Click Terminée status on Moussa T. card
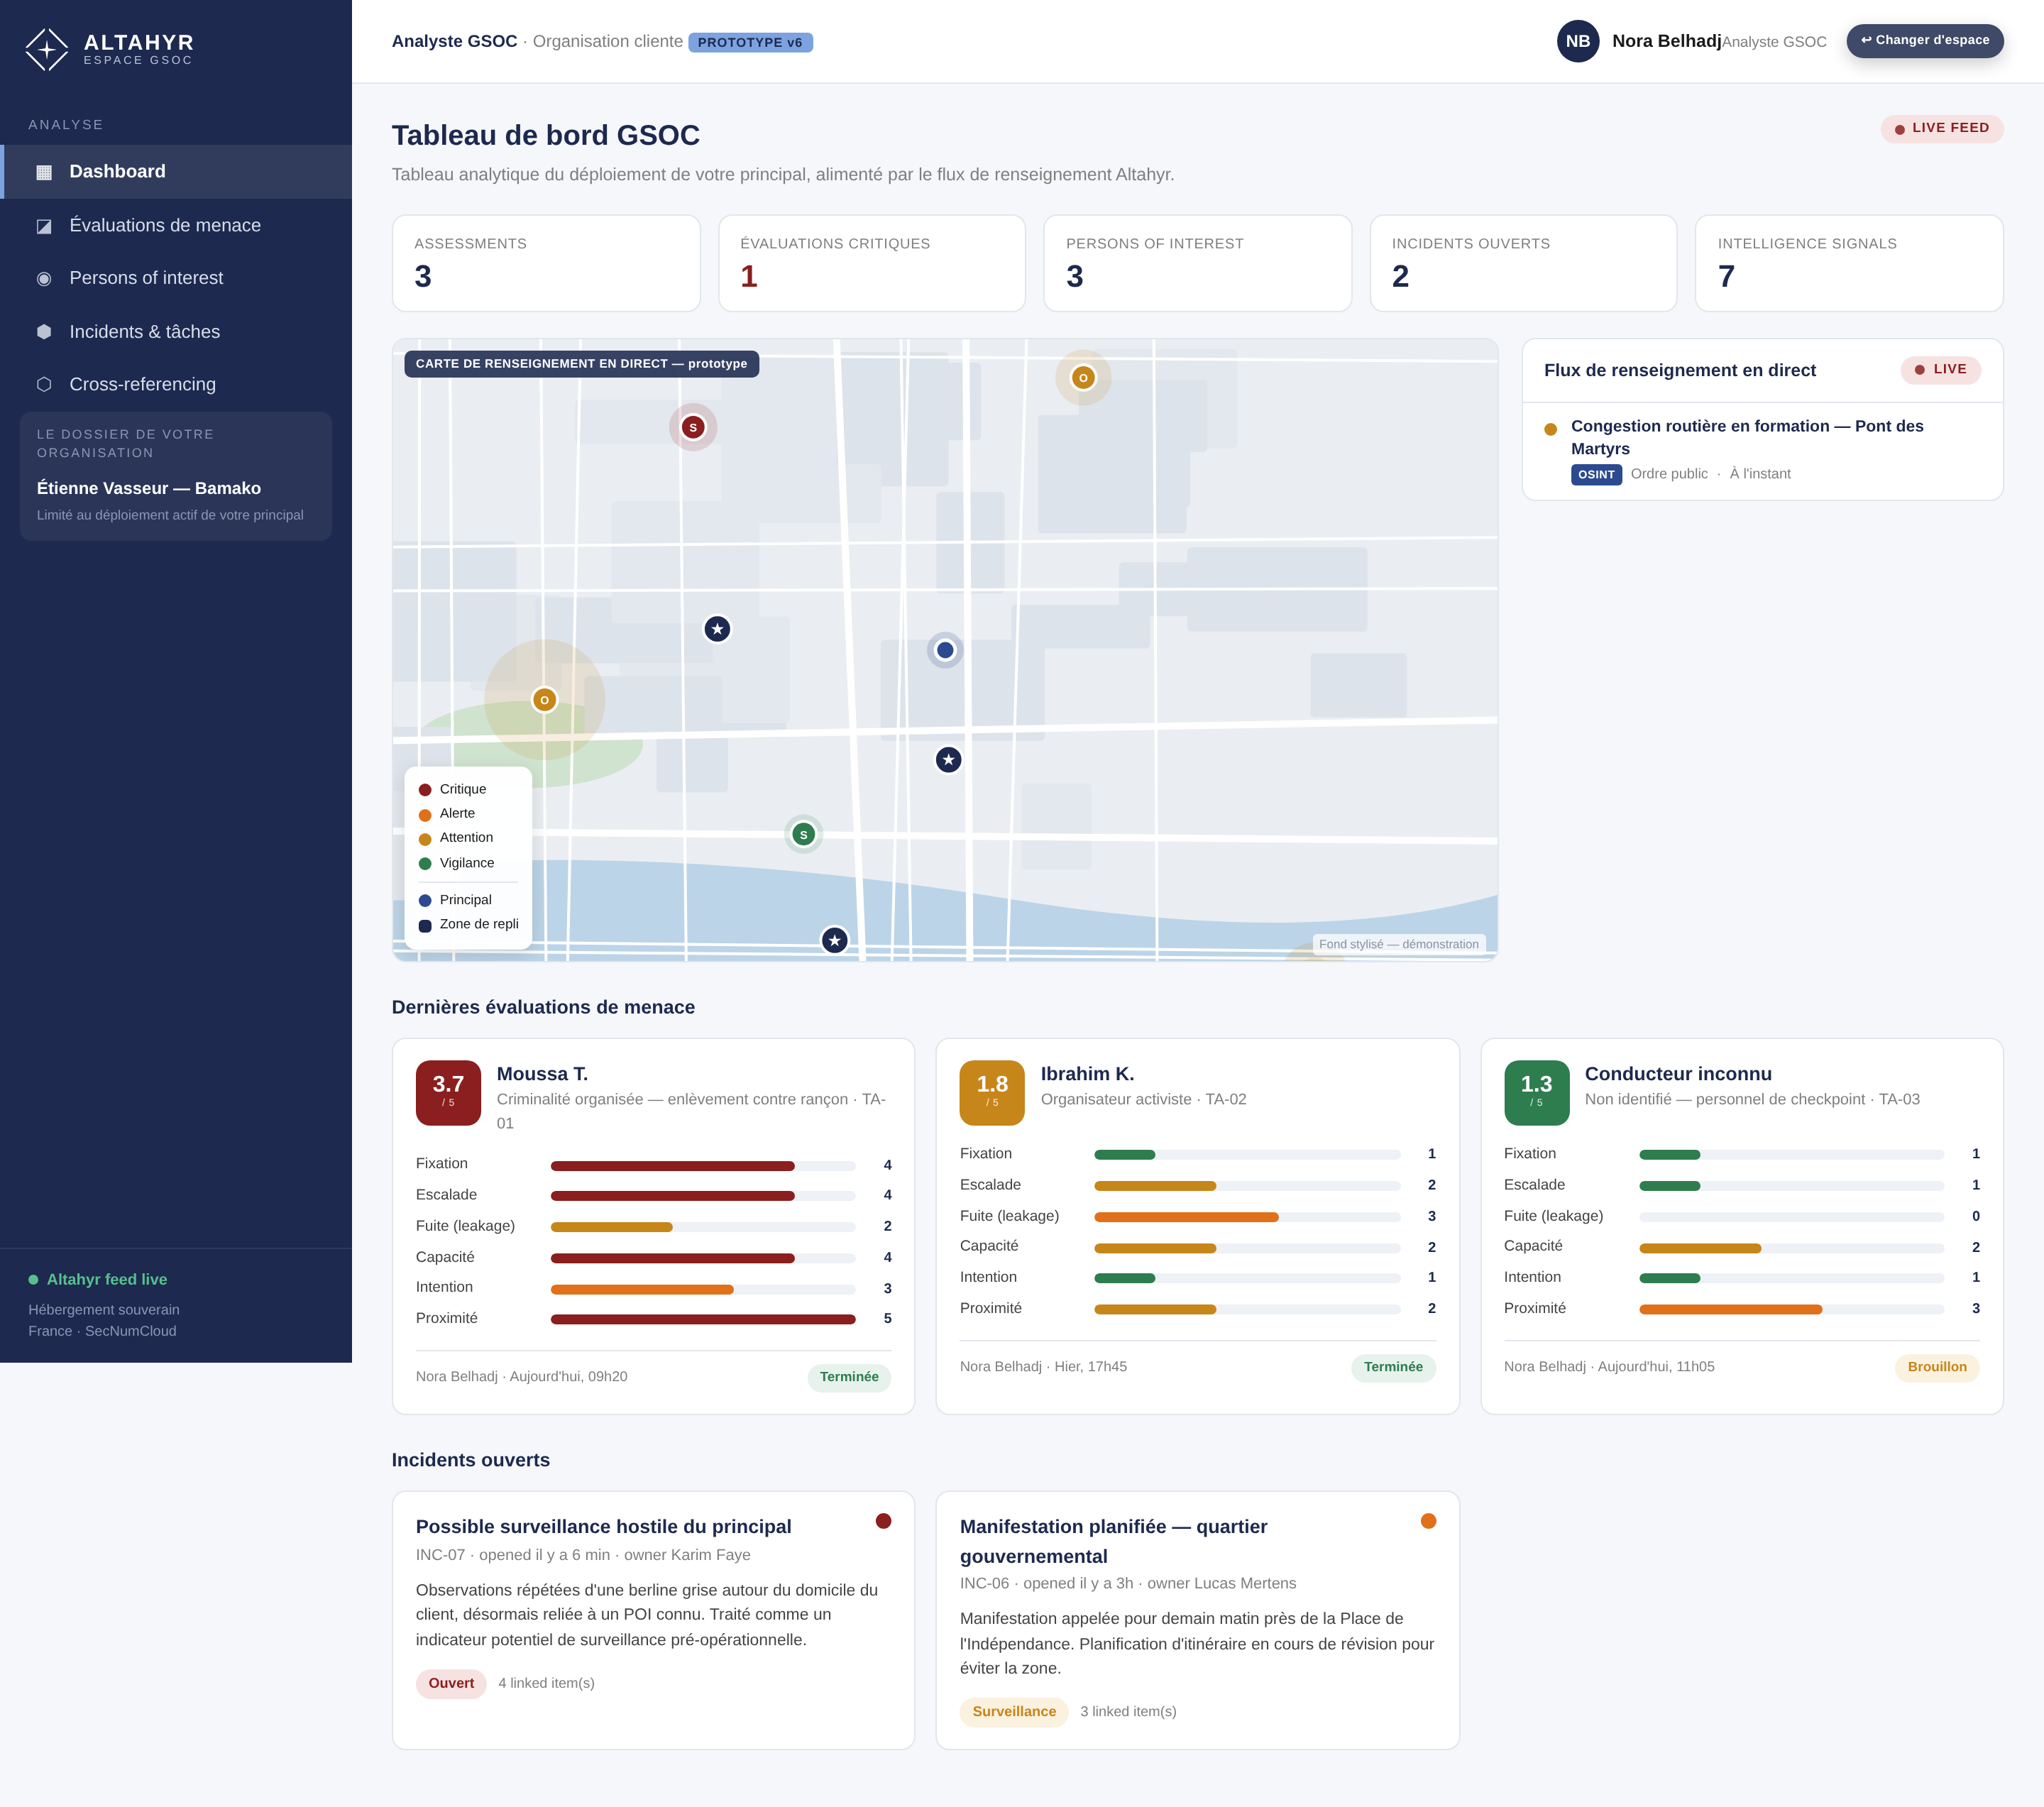The image size is (2044, 1807). point(849,1377)
